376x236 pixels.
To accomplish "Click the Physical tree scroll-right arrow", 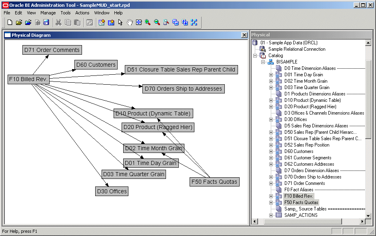I will (x=362, y=221).
